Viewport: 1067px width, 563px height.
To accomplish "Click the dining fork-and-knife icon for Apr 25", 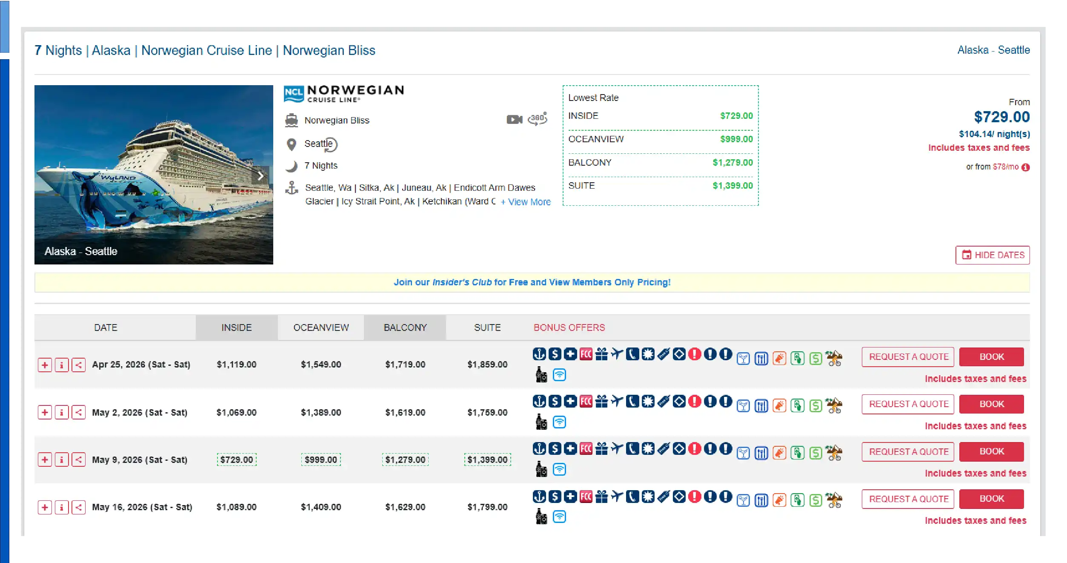I will pyautogui.click(x=761, y=359).
